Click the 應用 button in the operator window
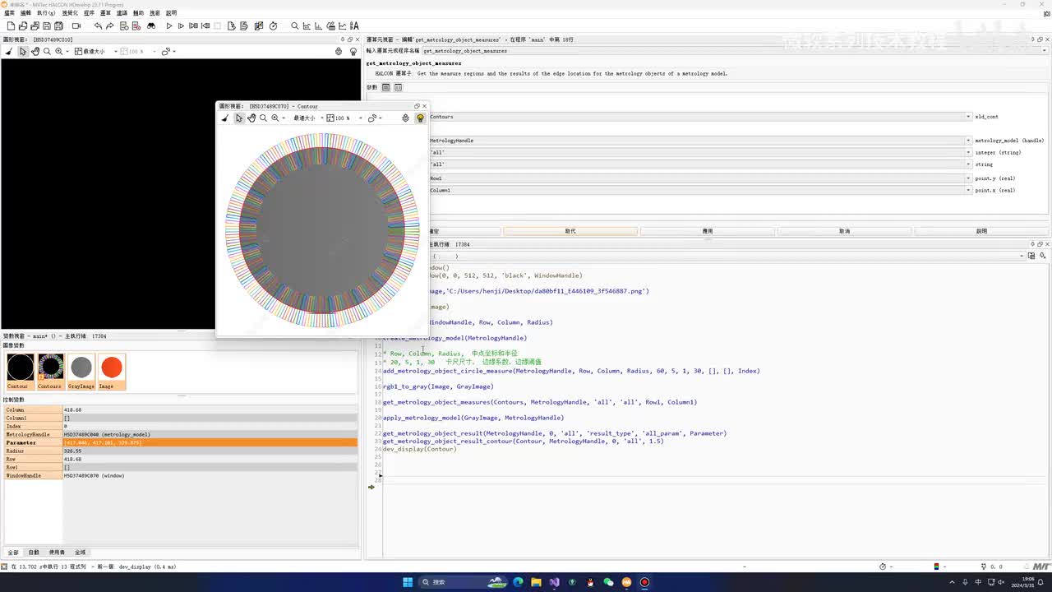This screenshot has height=592, width=1052. tap(708, 231)
